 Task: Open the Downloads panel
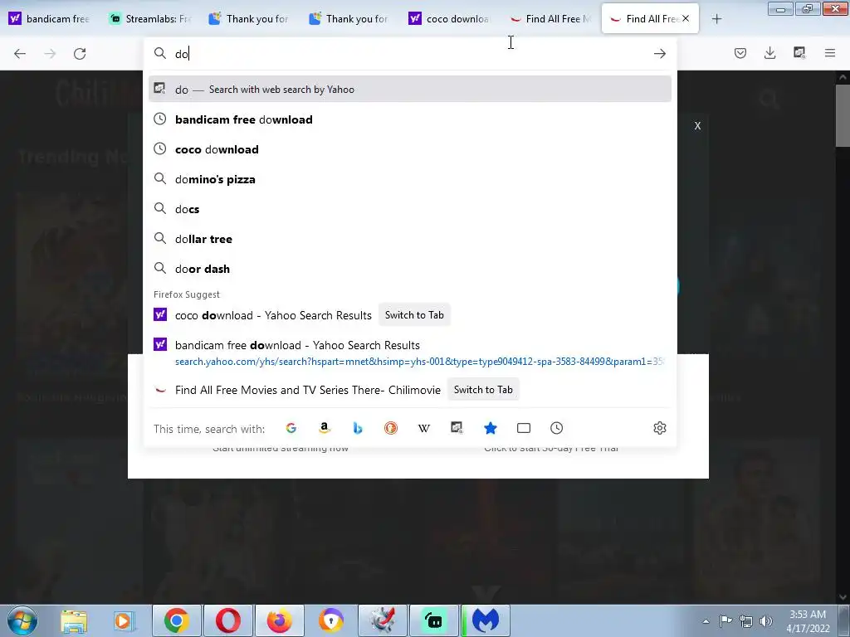769,53
